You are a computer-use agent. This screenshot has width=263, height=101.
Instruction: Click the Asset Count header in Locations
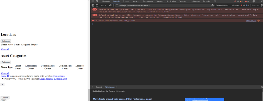[x=14, y=45]
